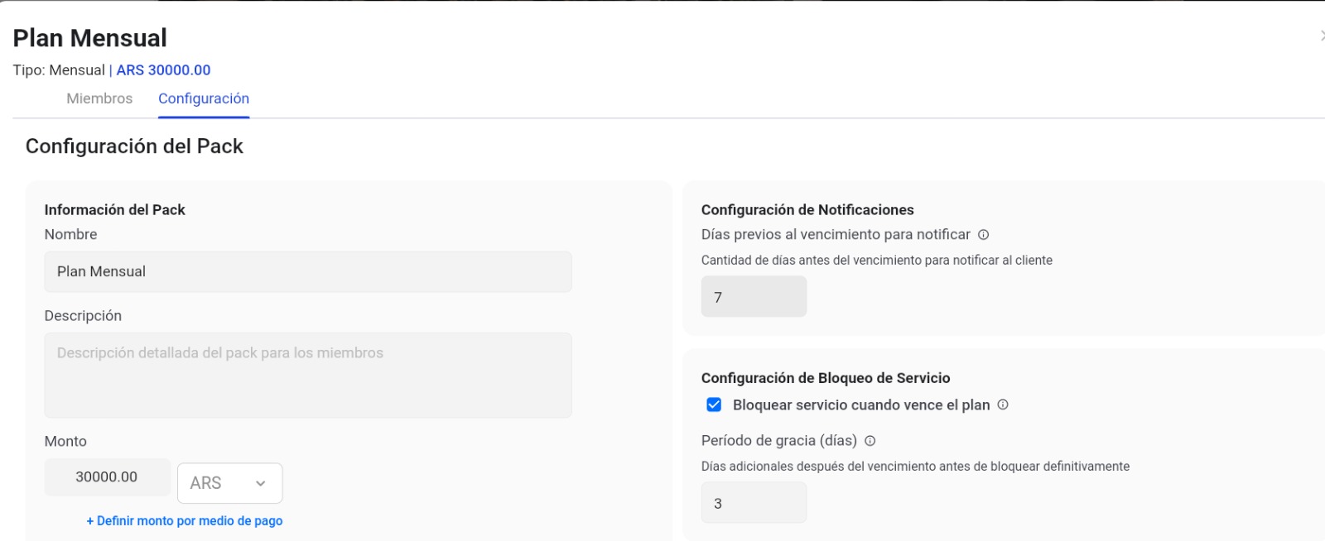Click the 'Información del Pack' section title
Viewport: 1325px width, 541px height.
pos(114,210)
